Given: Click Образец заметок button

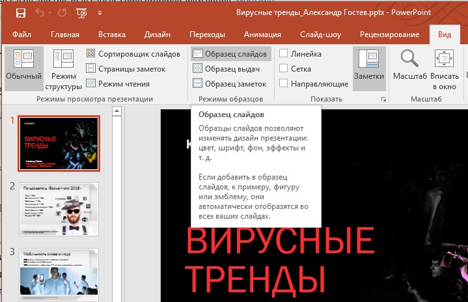Looking at the screenshot, I should [x=229, y=83].
